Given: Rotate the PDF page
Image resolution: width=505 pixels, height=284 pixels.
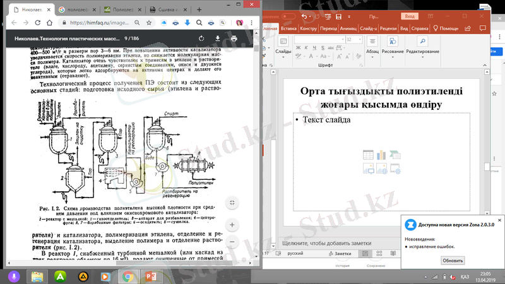Looking at the screenshot, I should tap(201, 38).
